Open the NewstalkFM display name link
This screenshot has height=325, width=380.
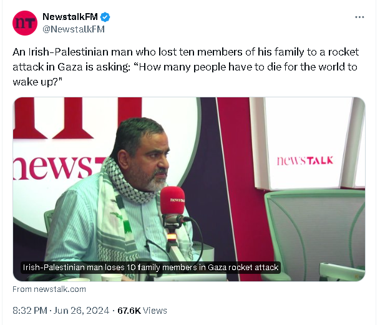69,17
